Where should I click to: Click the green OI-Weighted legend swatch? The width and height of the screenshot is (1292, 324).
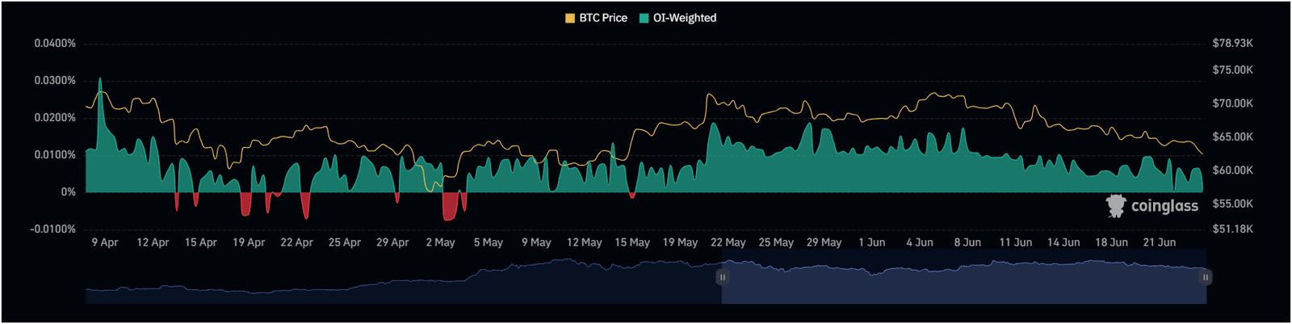[644, 18]
